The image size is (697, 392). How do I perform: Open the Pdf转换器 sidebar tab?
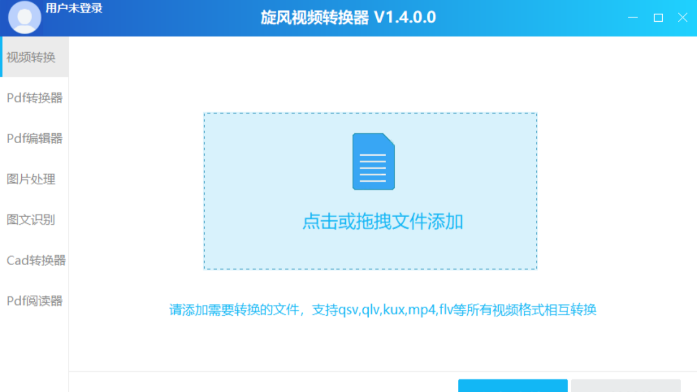[34, 98]
